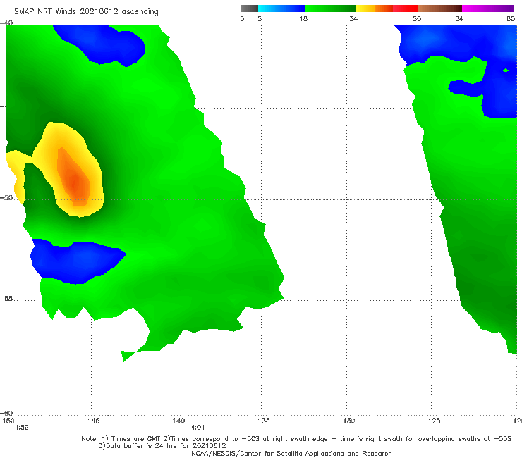Click the colorbar label "34"
Viewport: 522px width, 458px height.
353,18
